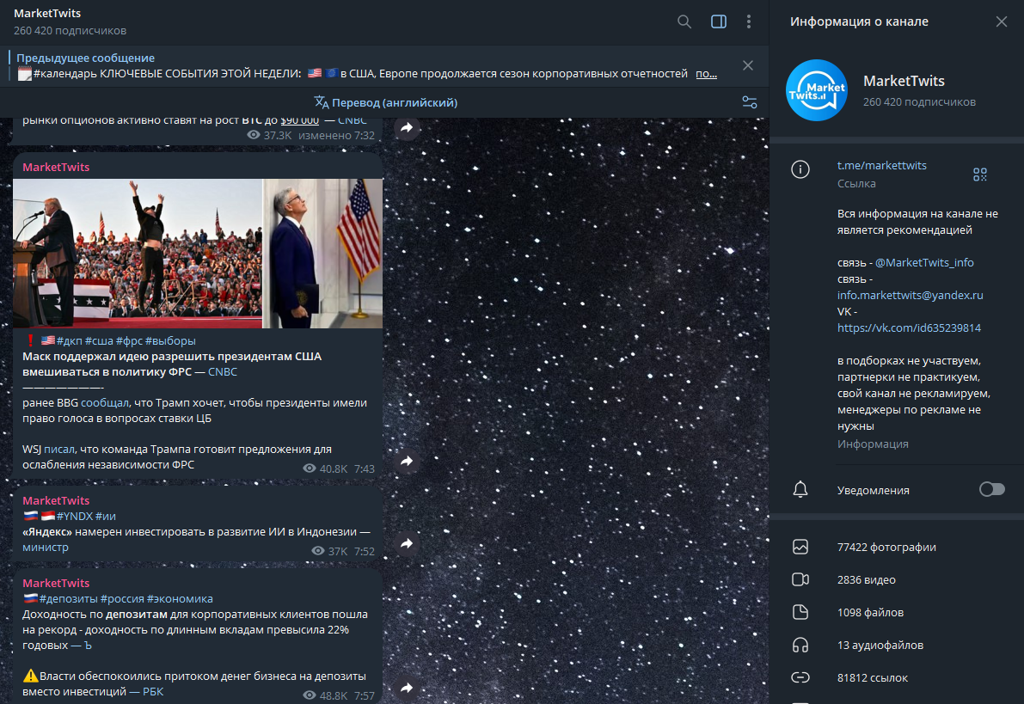This screenshot has width=1024, height=704.
Task: Click the #экономика hashtag
Action: click(180, 599)
